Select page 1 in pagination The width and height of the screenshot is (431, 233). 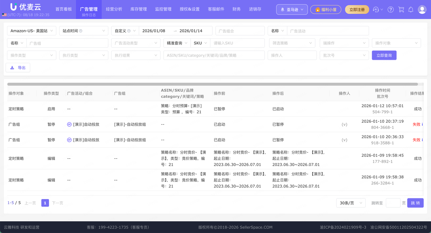(x=45, y=203)
